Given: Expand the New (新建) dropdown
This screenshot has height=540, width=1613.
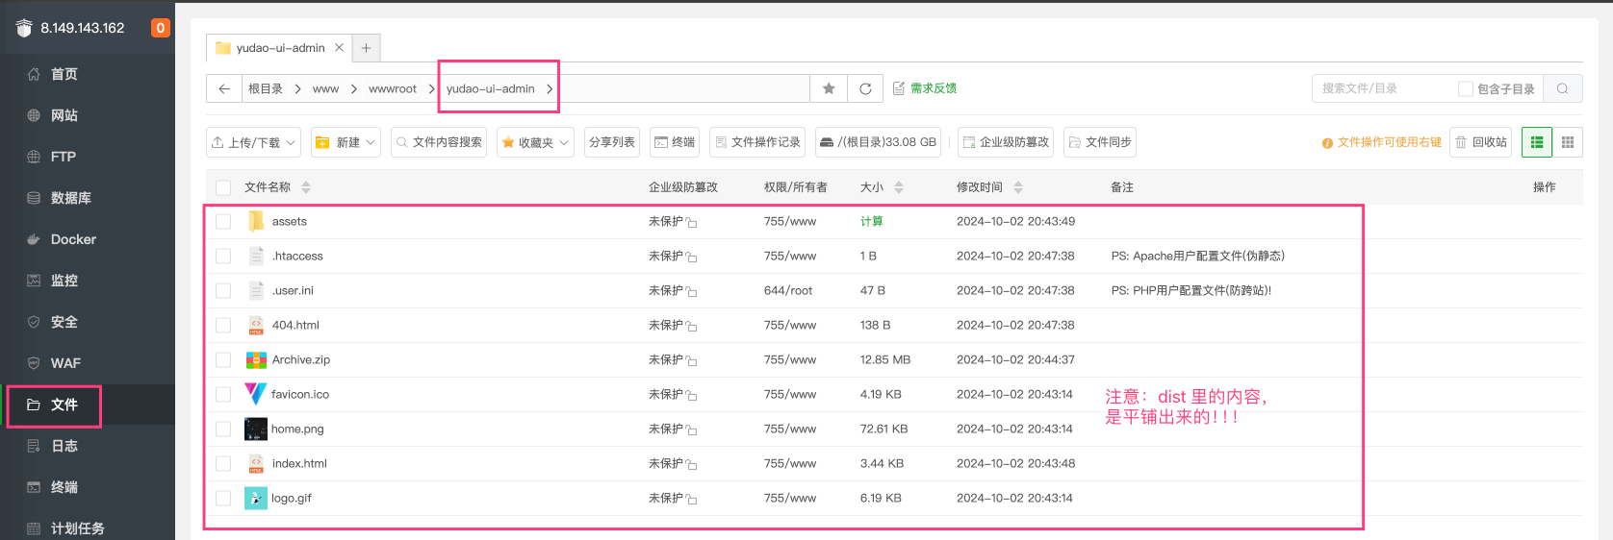Looking at the screenshot, I should 346,142.
